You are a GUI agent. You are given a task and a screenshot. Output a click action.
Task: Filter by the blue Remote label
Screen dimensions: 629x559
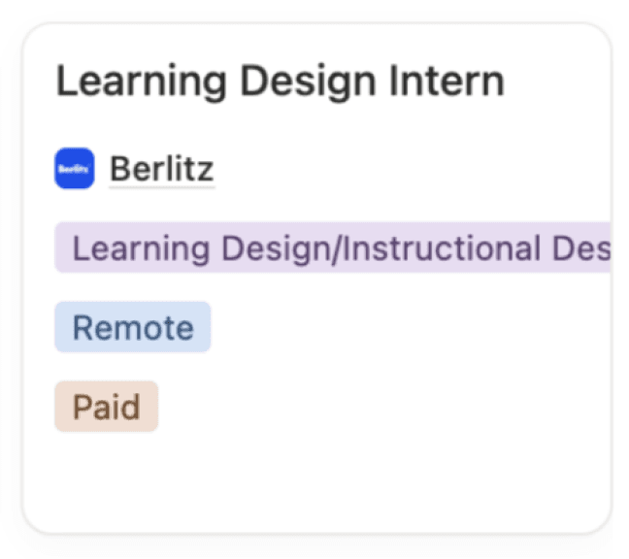133,327
